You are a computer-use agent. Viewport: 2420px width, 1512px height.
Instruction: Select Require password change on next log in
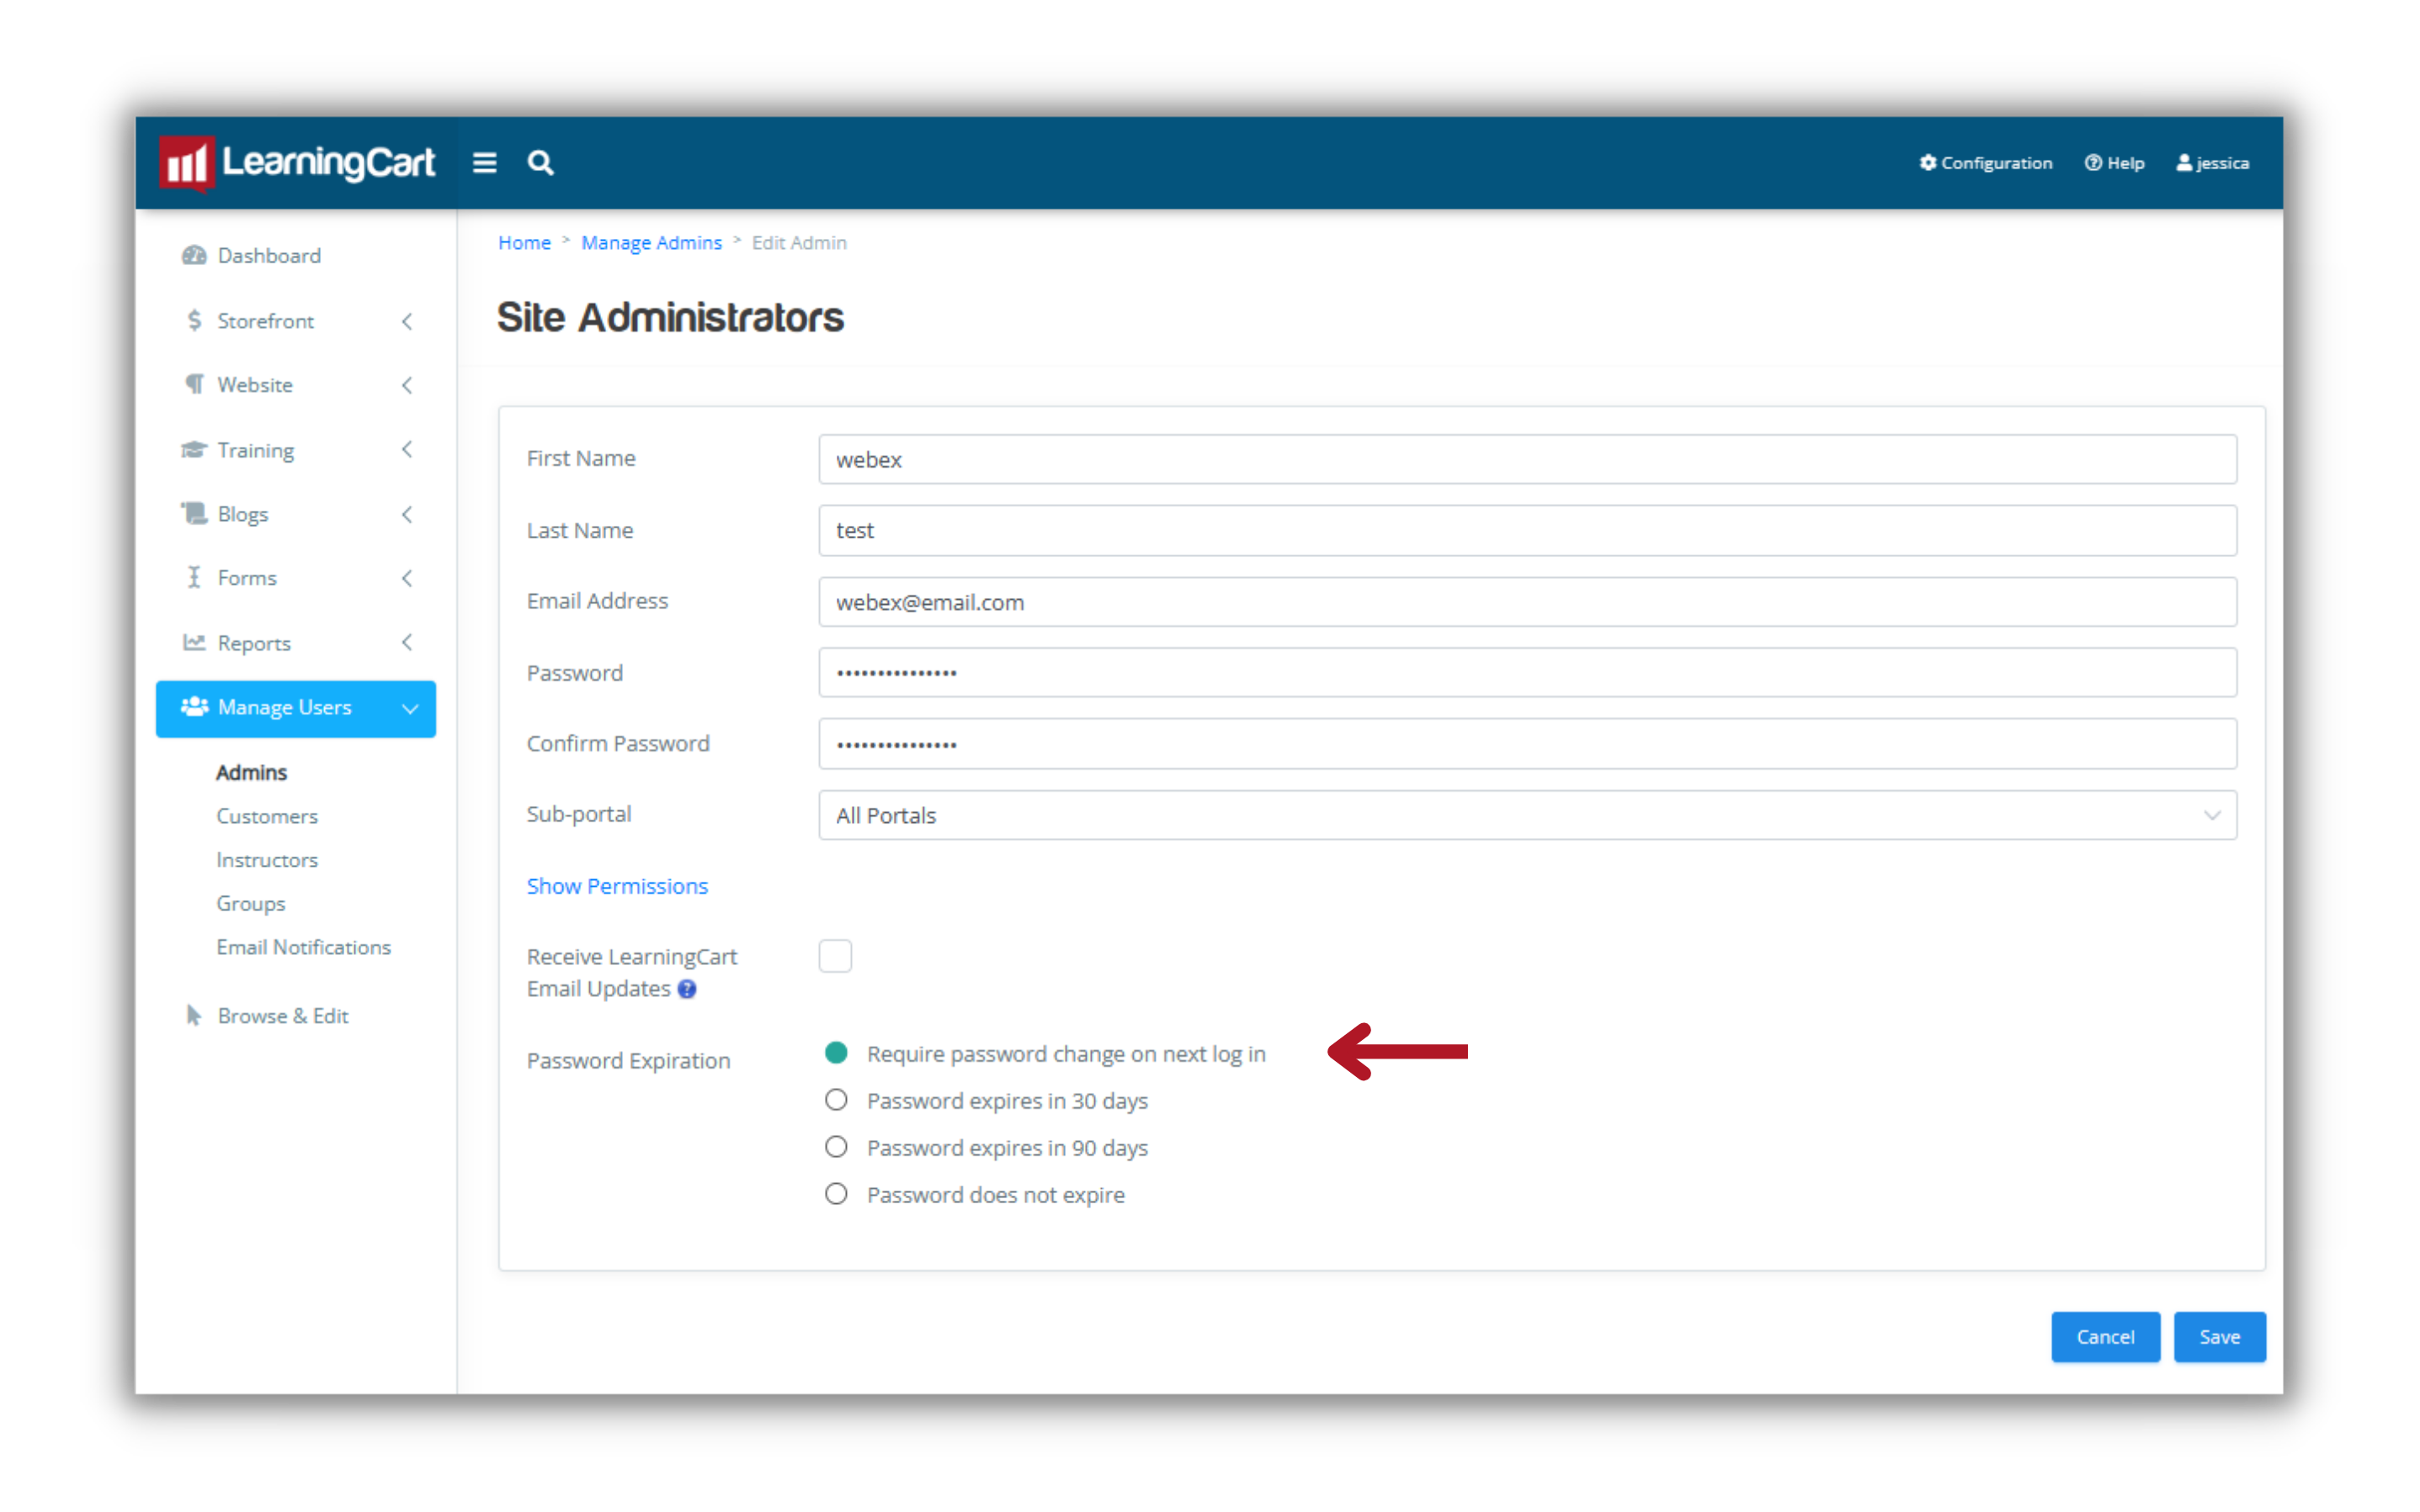(837, 1053)
